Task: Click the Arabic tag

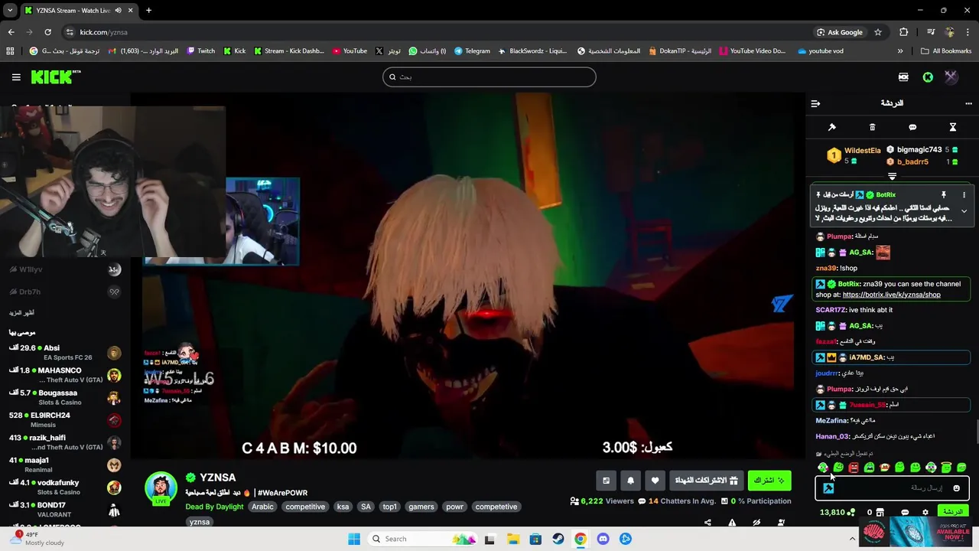Action: coord(262,507)
